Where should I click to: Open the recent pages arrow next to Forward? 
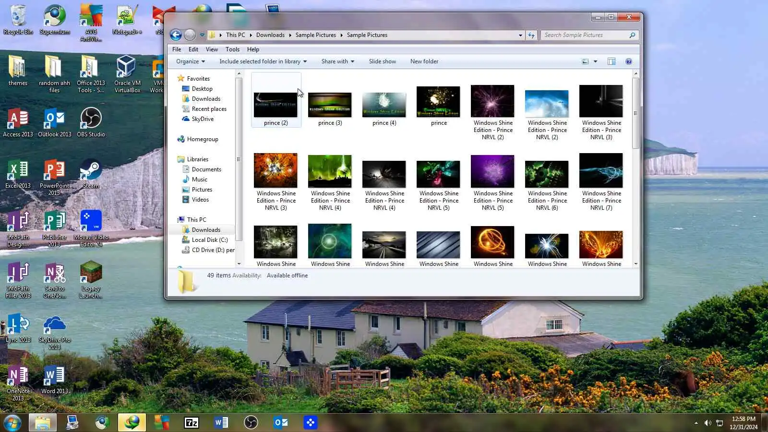[x=202, y=35]
